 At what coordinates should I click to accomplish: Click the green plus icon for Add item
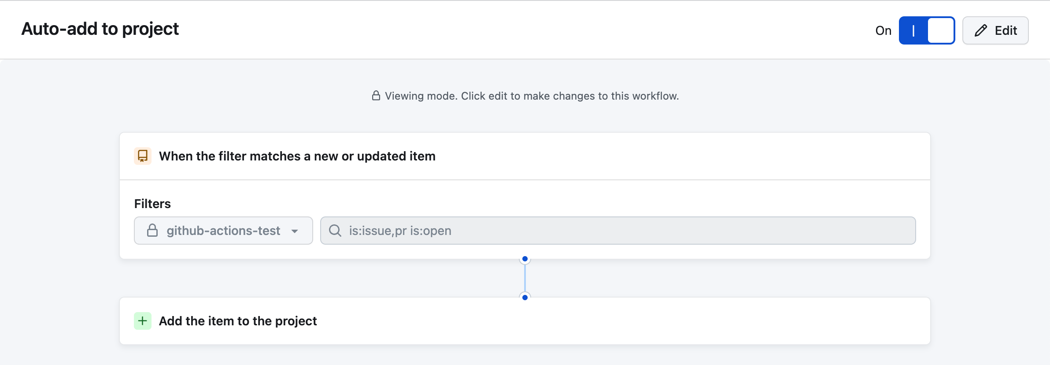143,321
